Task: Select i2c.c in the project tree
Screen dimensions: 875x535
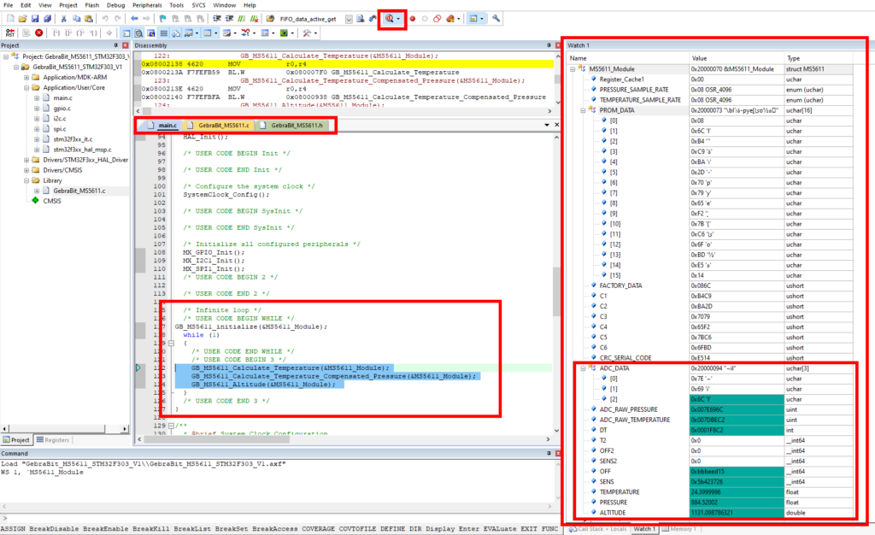Action: pyautogui.click(x=60, y=118)
